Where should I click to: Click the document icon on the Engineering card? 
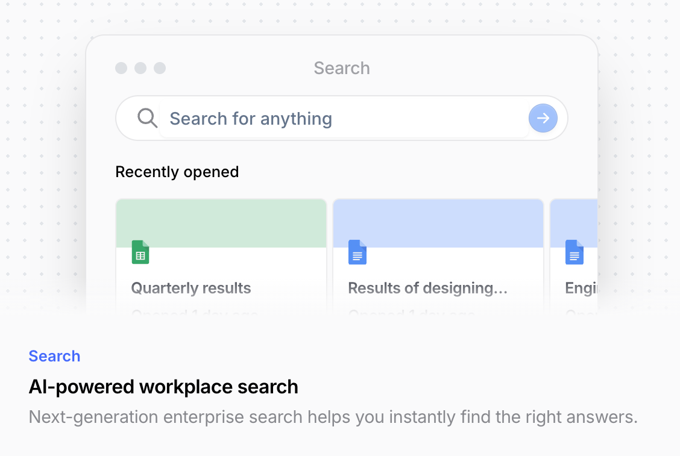point(574,252)
